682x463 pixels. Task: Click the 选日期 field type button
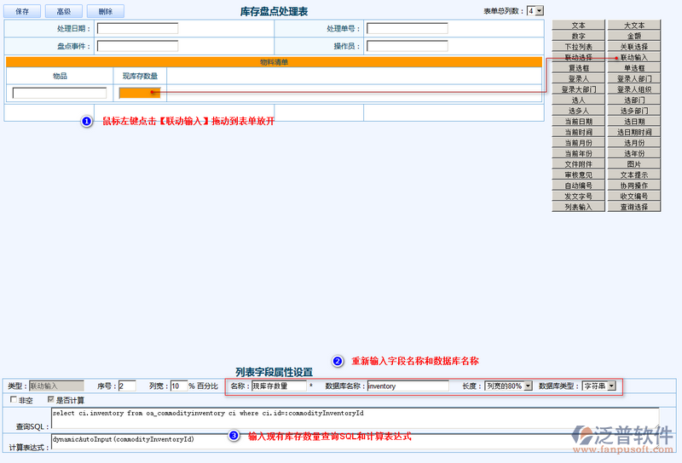click(634, 122)
